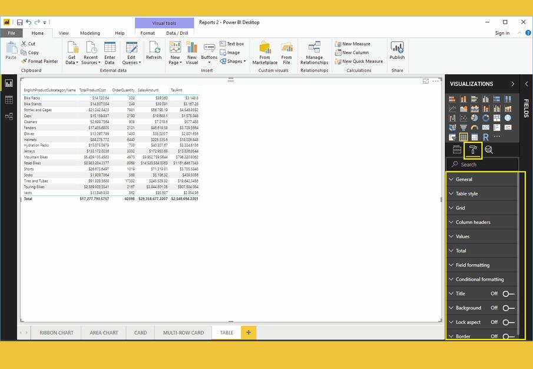Click the format pane Search field
The height and width of the screenshot is (369, 533).
click(x=483, y=164)
